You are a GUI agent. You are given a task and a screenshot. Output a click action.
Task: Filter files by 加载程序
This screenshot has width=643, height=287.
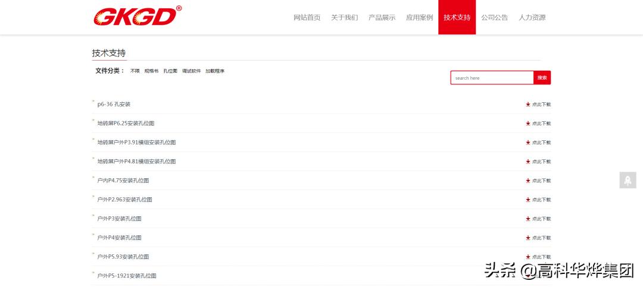[215, 71]
